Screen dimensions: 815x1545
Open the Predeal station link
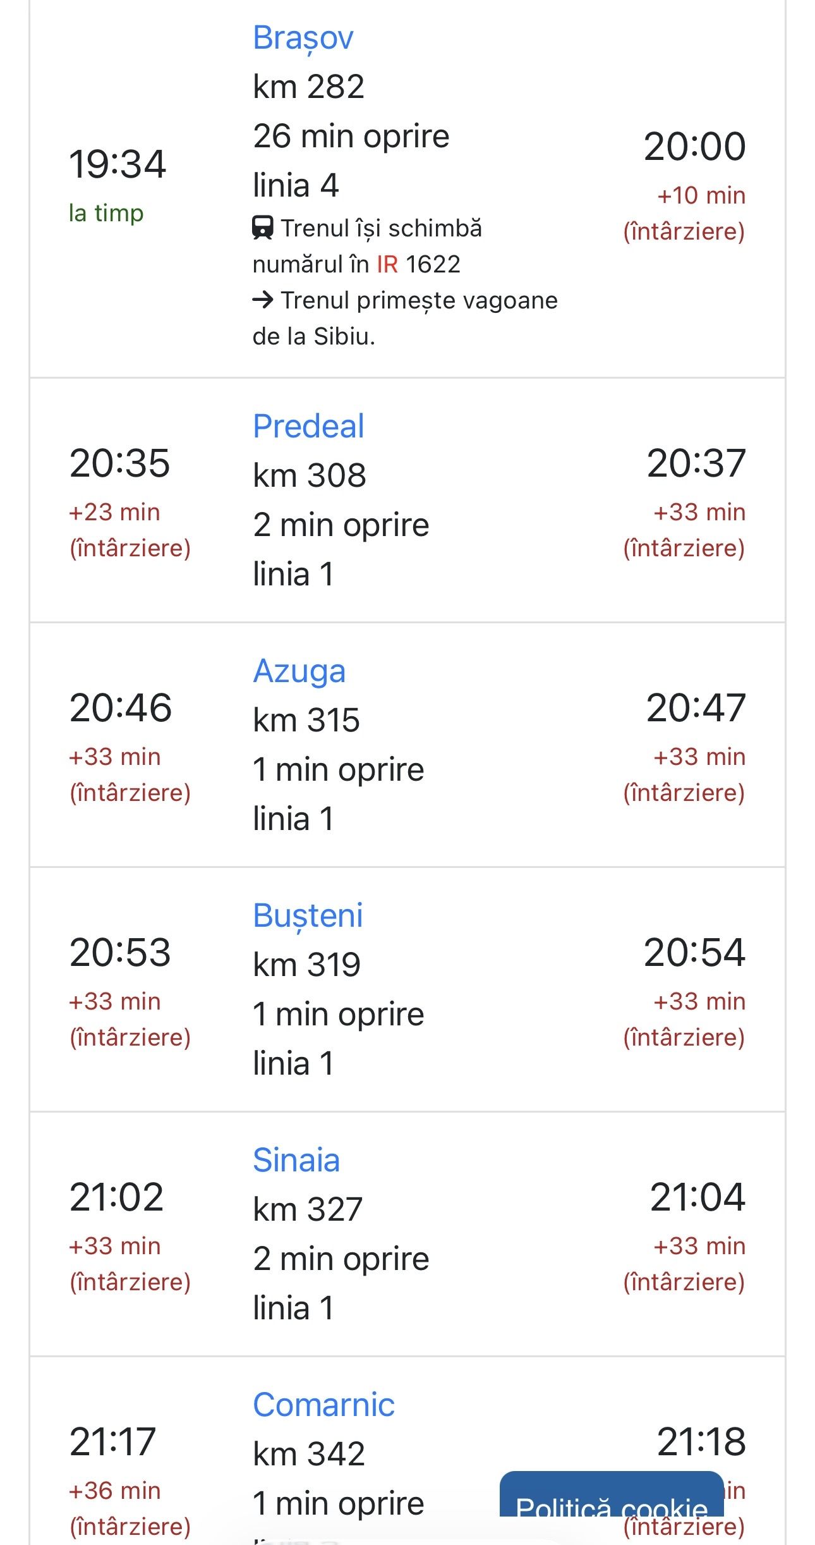click(x=308, y=426)
